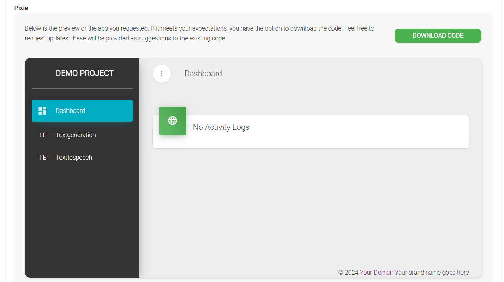This screenshot has width=504, height=282.
Task: Click the Dashboard grid icon in sidebar
Action: tap(43, 111)
